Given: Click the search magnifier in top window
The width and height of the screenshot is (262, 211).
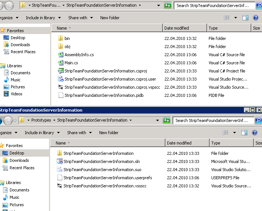Looking at the screenshot, I should pos(259,6).
